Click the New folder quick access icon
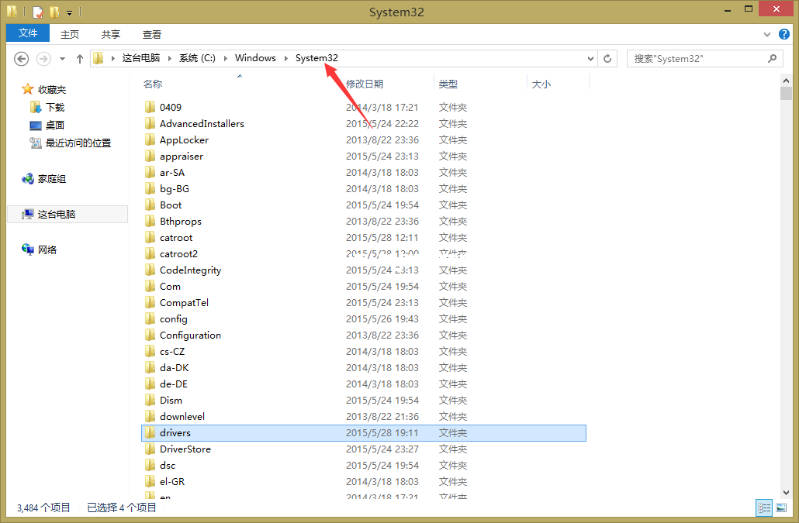799x523 pixels. (x=54, y=11)
